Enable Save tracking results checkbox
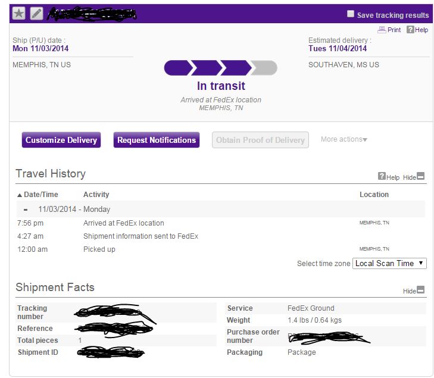 [351, 14]
